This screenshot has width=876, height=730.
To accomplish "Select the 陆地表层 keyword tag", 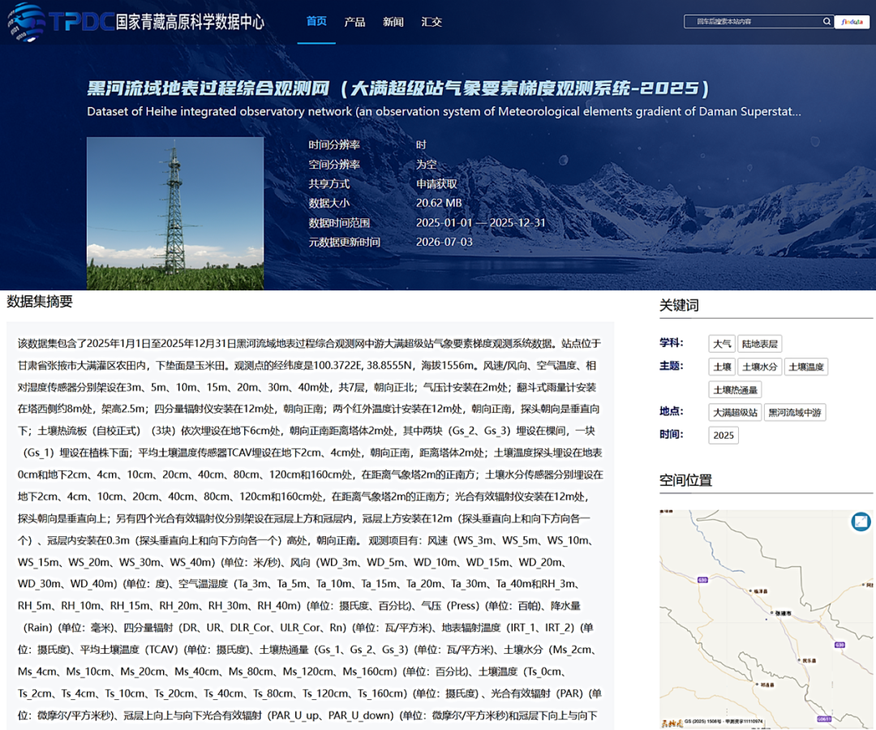I will point(760,343).
